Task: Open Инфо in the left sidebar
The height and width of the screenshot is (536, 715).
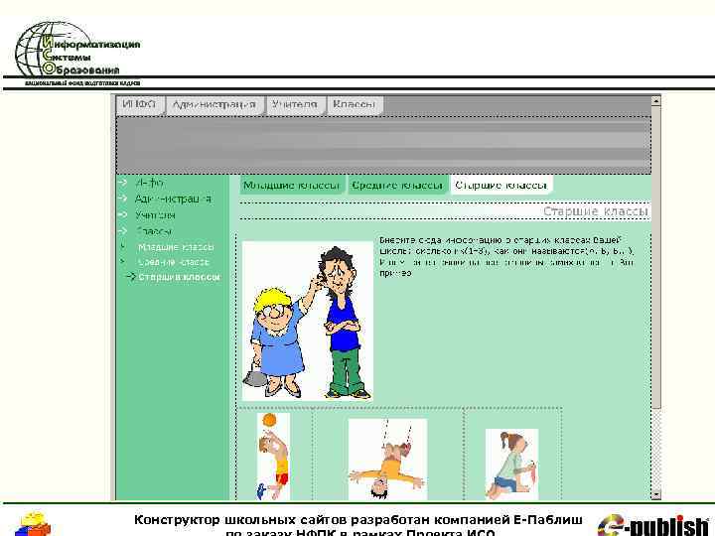Action: coord(150,183)
